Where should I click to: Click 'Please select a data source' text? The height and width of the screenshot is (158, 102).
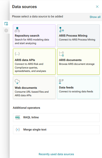37,16
